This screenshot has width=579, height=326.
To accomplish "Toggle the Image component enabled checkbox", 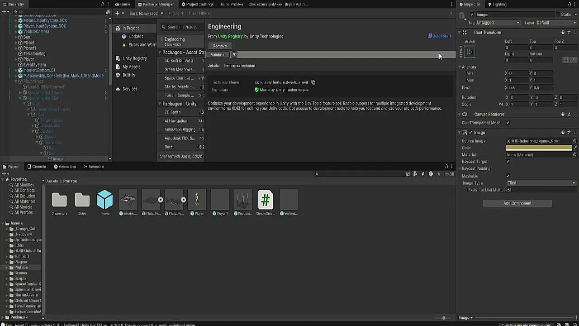I will 471,133.
